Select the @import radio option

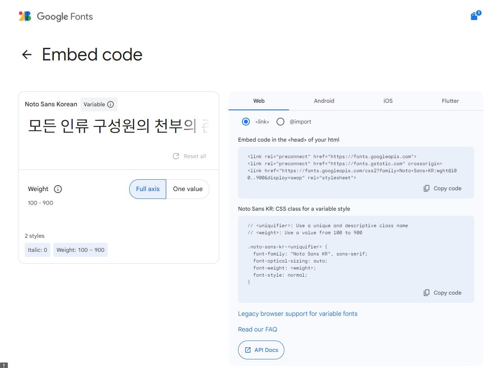[280, 122]
